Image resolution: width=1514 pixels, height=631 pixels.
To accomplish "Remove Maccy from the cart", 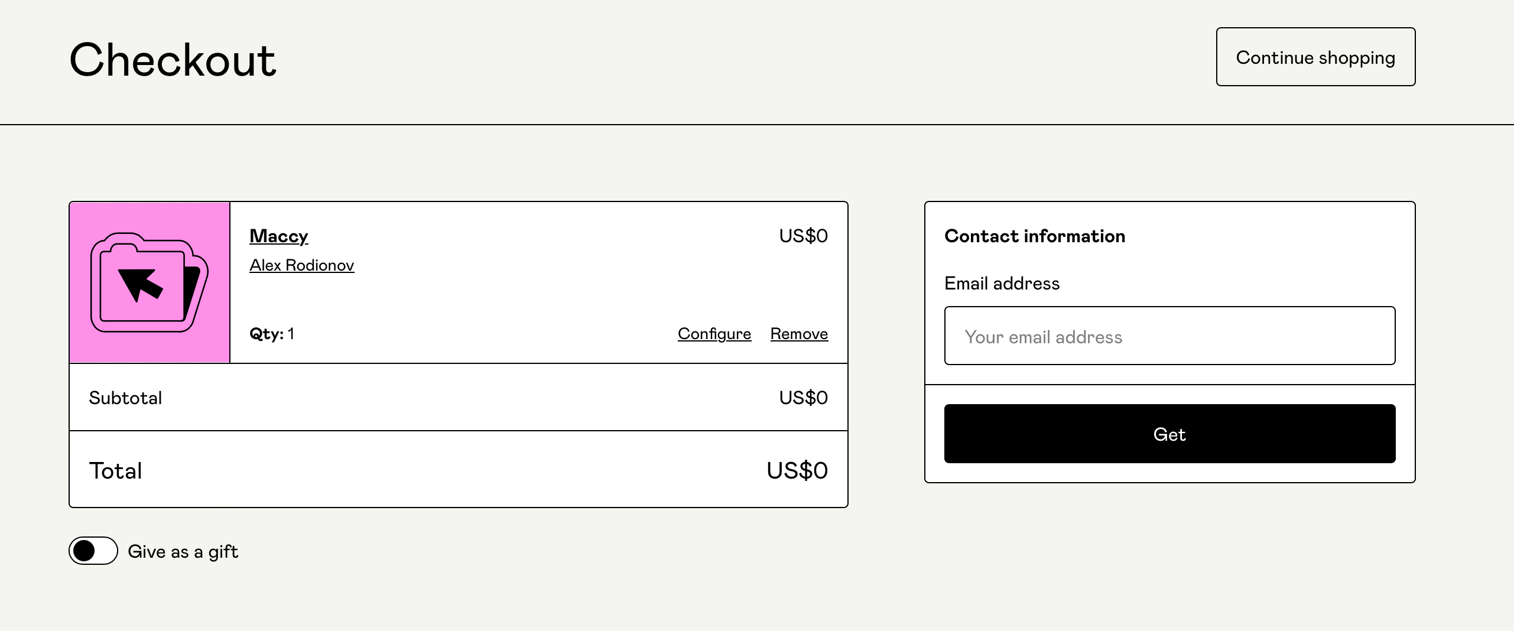I will click(799, 334).
